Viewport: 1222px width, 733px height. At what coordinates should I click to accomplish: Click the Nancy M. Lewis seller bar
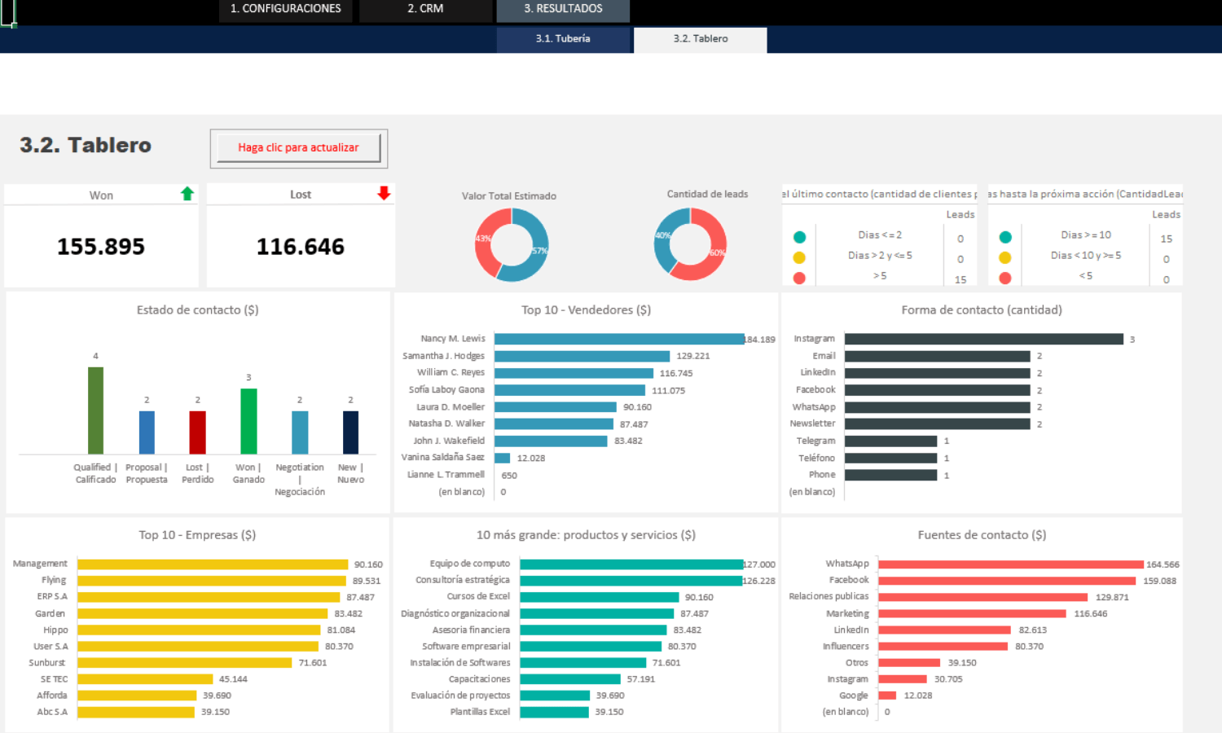(x=619, y=339)
